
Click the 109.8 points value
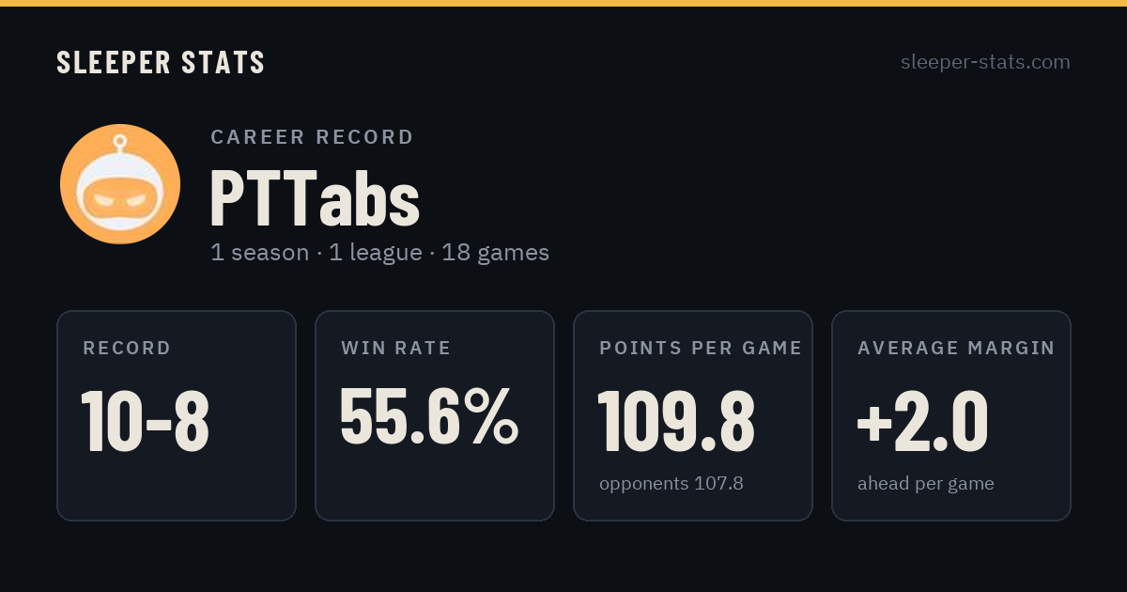point(676,422)
